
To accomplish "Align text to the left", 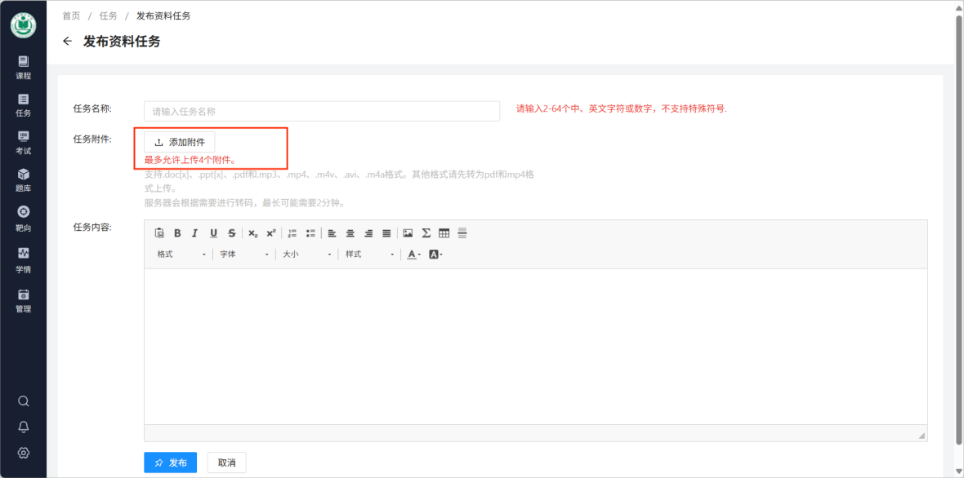I will click(332, 233).
